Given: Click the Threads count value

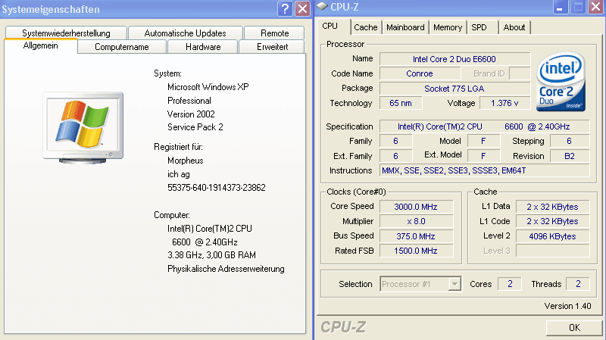Looking at the screenshot, I should 578,284.
